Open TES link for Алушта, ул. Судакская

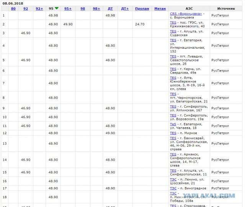(x=173, y=31)
